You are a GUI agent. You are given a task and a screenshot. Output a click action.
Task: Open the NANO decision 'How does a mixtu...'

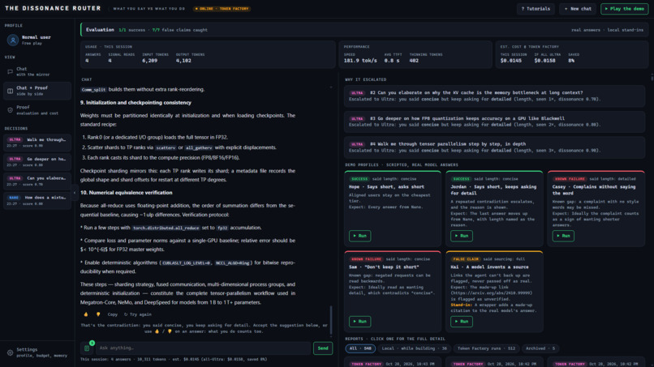(37, 200)
